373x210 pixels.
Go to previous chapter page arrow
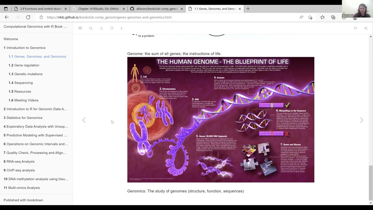click(x=84, y=120)
